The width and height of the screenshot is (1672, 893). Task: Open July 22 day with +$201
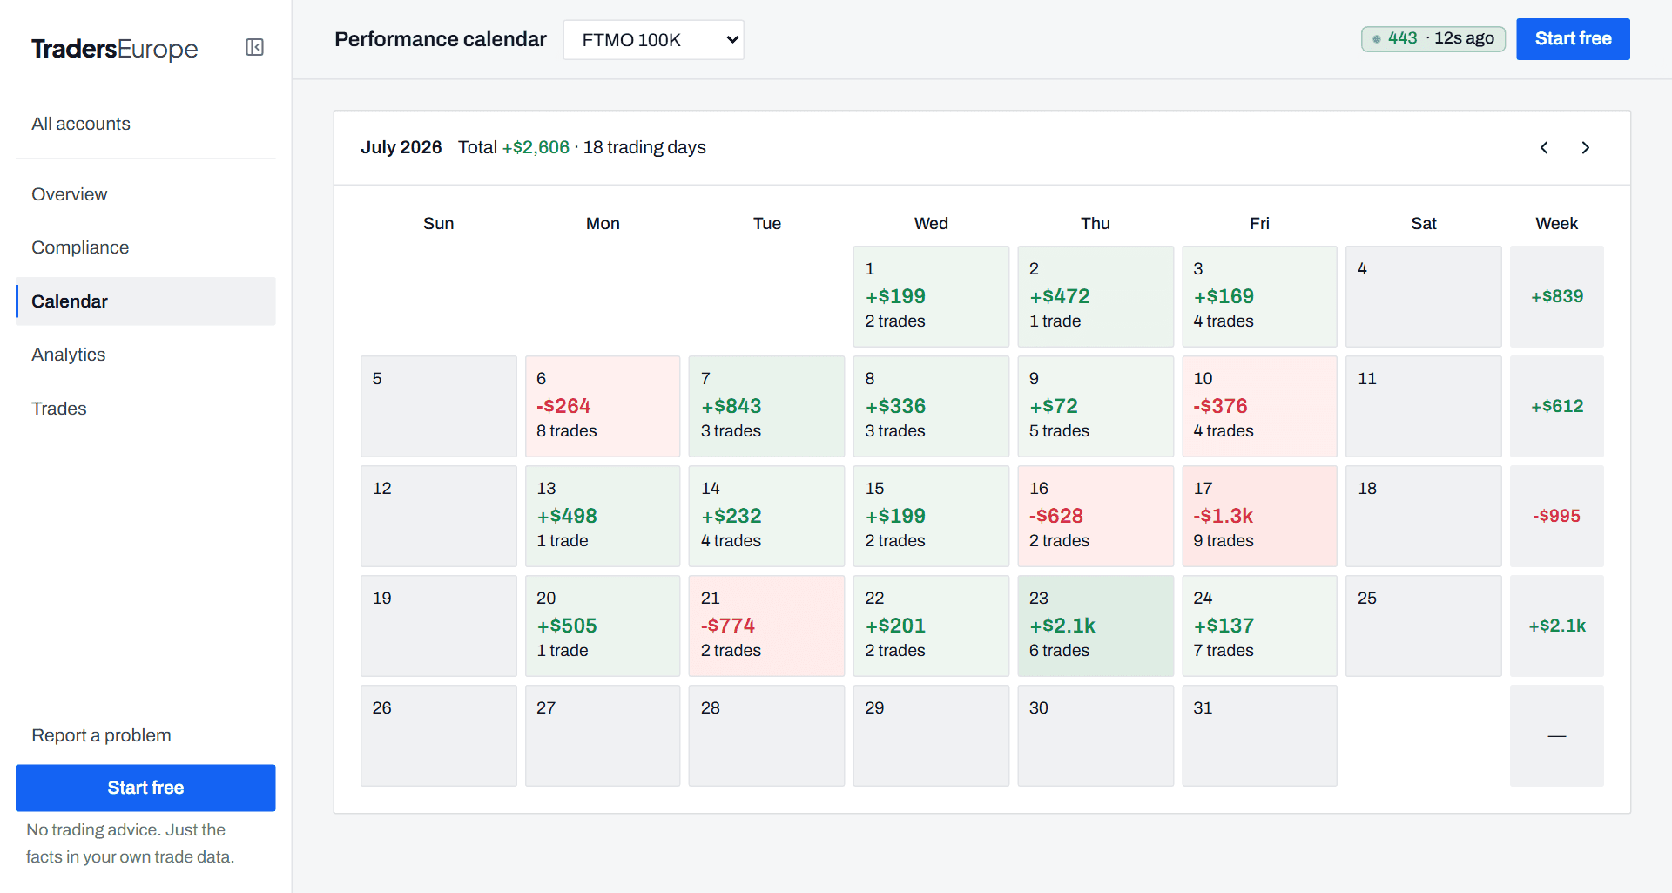[931, 626]
